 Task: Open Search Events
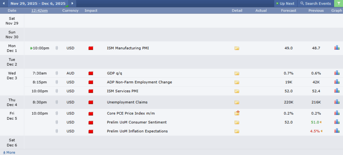click(315, 3)
